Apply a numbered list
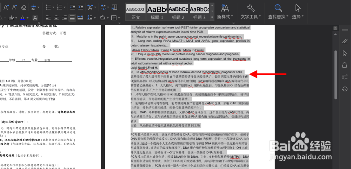This screenshot has width=351, height=169. (60, 7)
